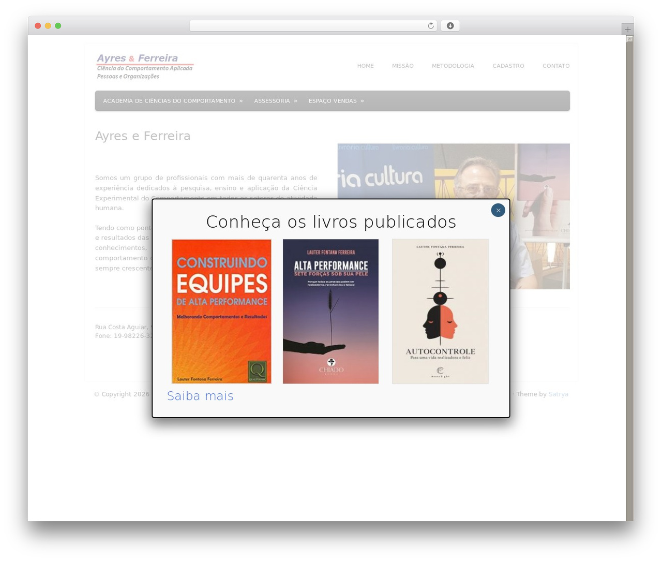Open the Construindo Equipes book cover

click(x=221, y=311)
